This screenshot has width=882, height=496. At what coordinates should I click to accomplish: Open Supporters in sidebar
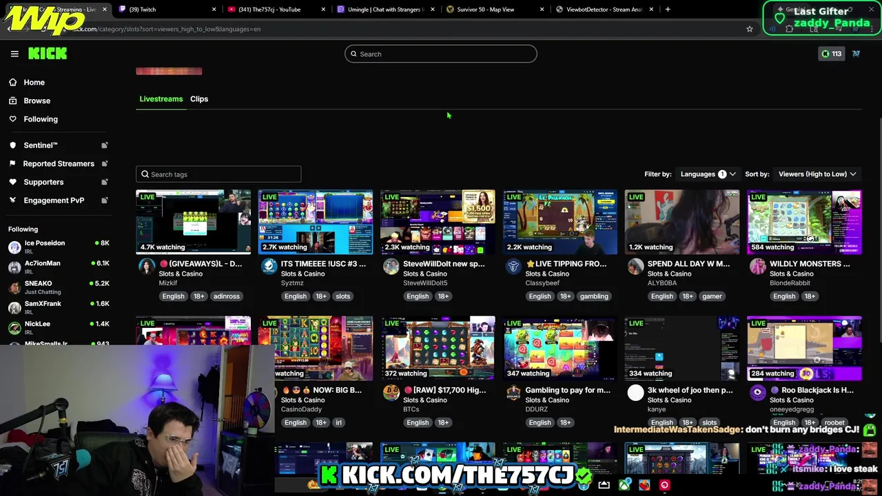pos(43,182)
